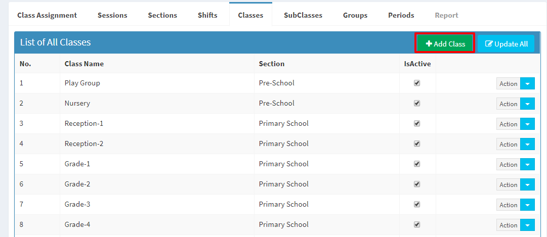Expand the blue dropdown arrow for Grade-1
Viewport: 547px width, 237px height.
(527, 165)
